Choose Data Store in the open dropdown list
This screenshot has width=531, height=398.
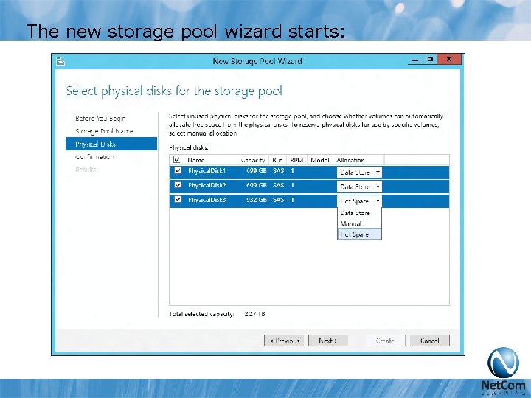(x=359, y=213)
